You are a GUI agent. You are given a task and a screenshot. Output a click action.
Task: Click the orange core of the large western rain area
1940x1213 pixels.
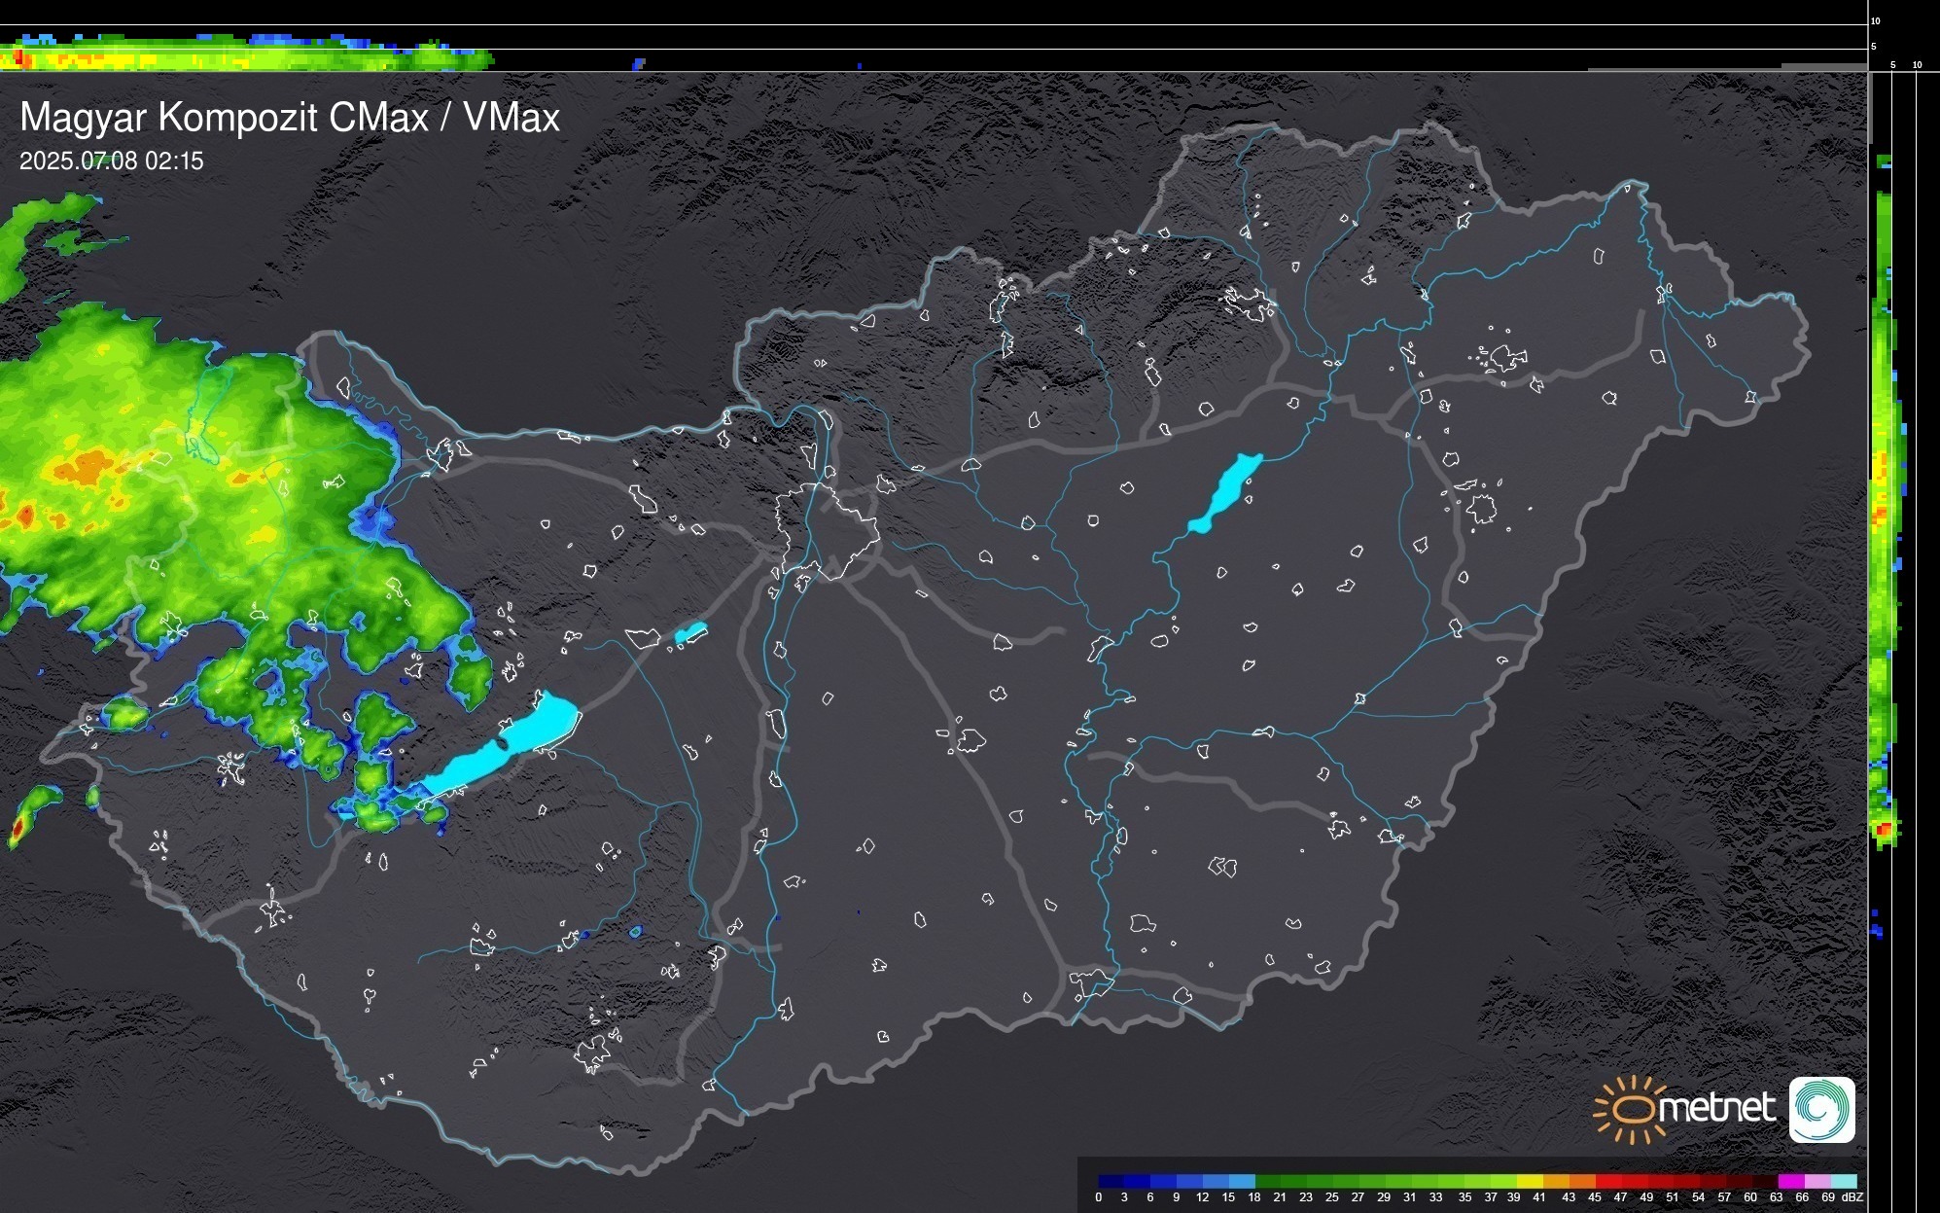88,467
